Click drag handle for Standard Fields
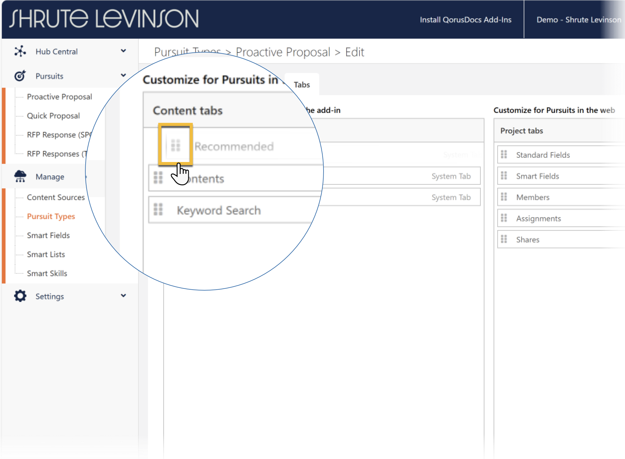The image size is (625, 459). [x=504, y=154]
